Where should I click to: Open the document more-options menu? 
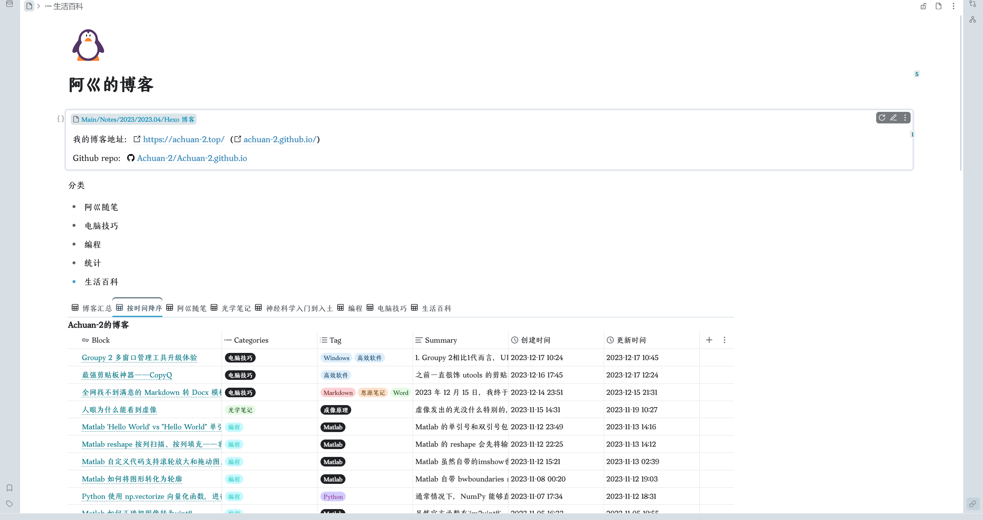coord(953,6)
